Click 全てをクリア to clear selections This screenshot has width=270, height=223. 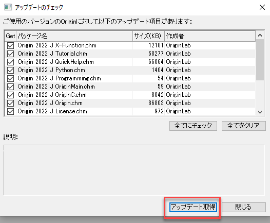pyautogui.click(x=244, y=126)
